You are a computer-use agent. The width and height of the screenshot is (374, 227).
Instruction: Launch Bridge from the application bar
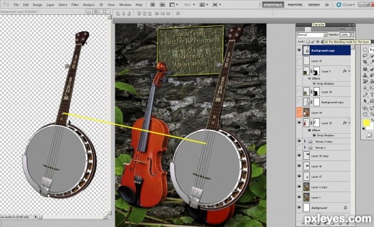click(153, 5)
